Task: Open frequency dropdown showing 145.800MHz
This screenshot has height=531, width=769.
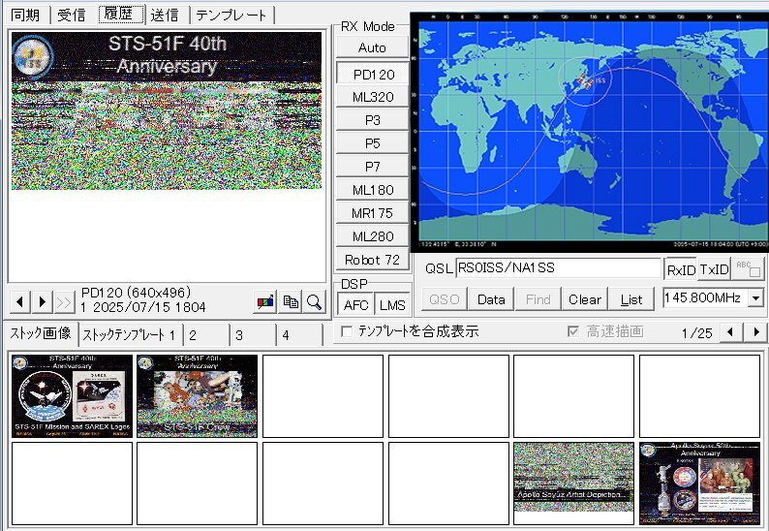Action: coord(756,297)
